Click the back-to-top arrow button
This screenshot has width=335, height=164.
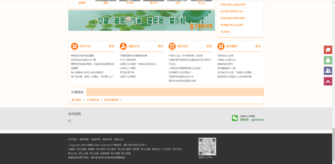tap(328, 81)
